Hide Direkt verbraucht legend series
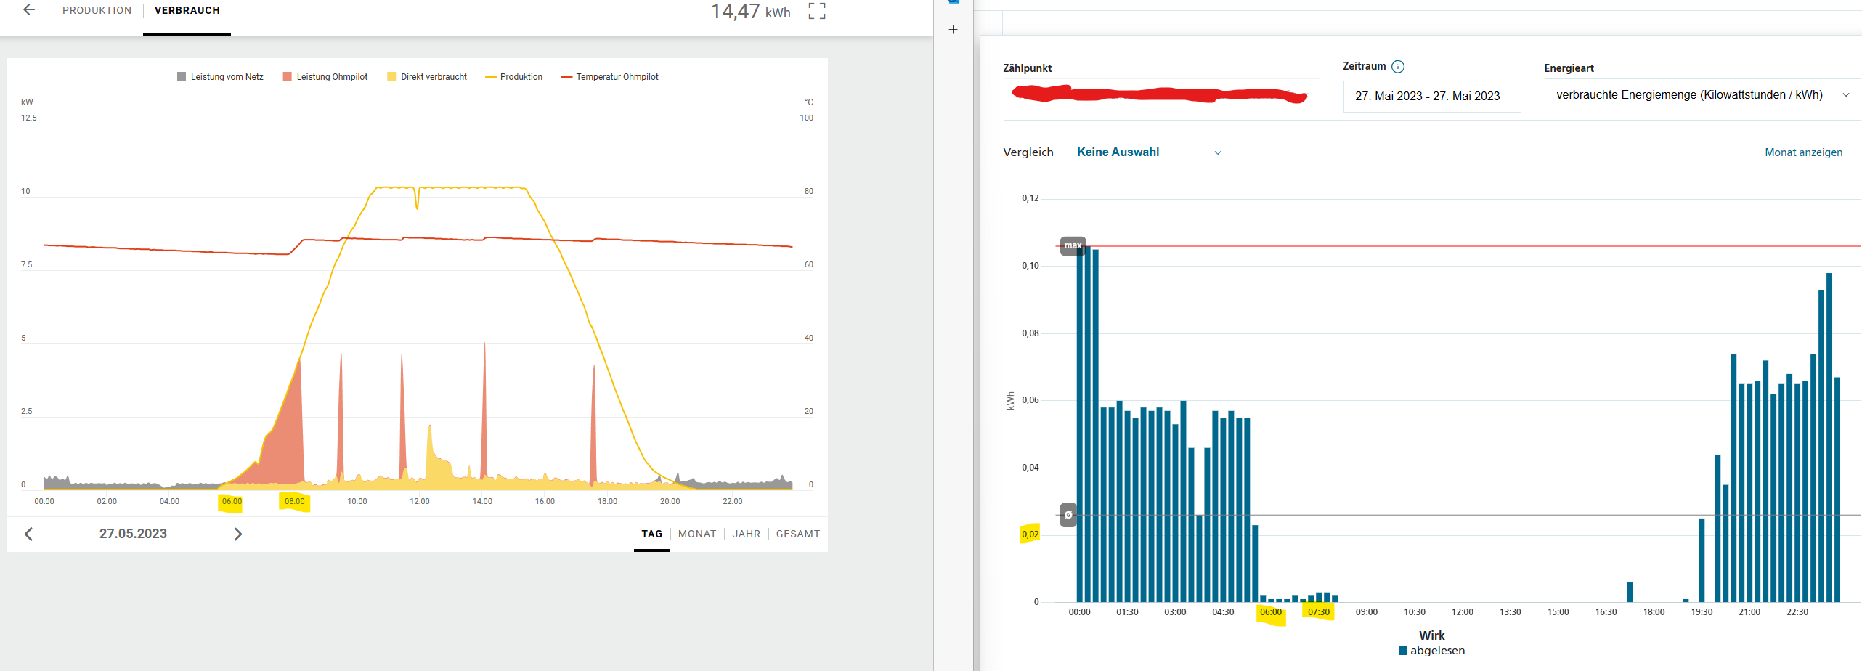 427,77
